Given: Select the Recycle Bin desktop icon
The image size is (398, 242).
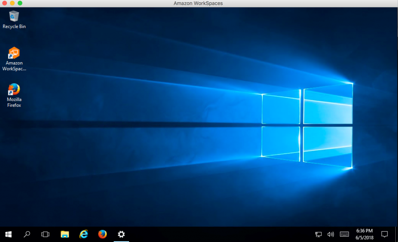Looking at the screenshot, I should click(14, 17).
